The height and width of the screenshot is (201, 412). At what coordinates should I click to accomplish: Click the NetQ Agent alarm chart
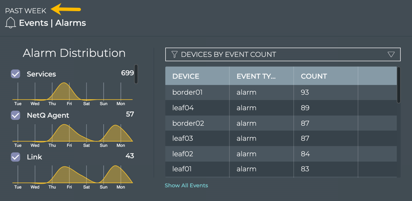72,133
